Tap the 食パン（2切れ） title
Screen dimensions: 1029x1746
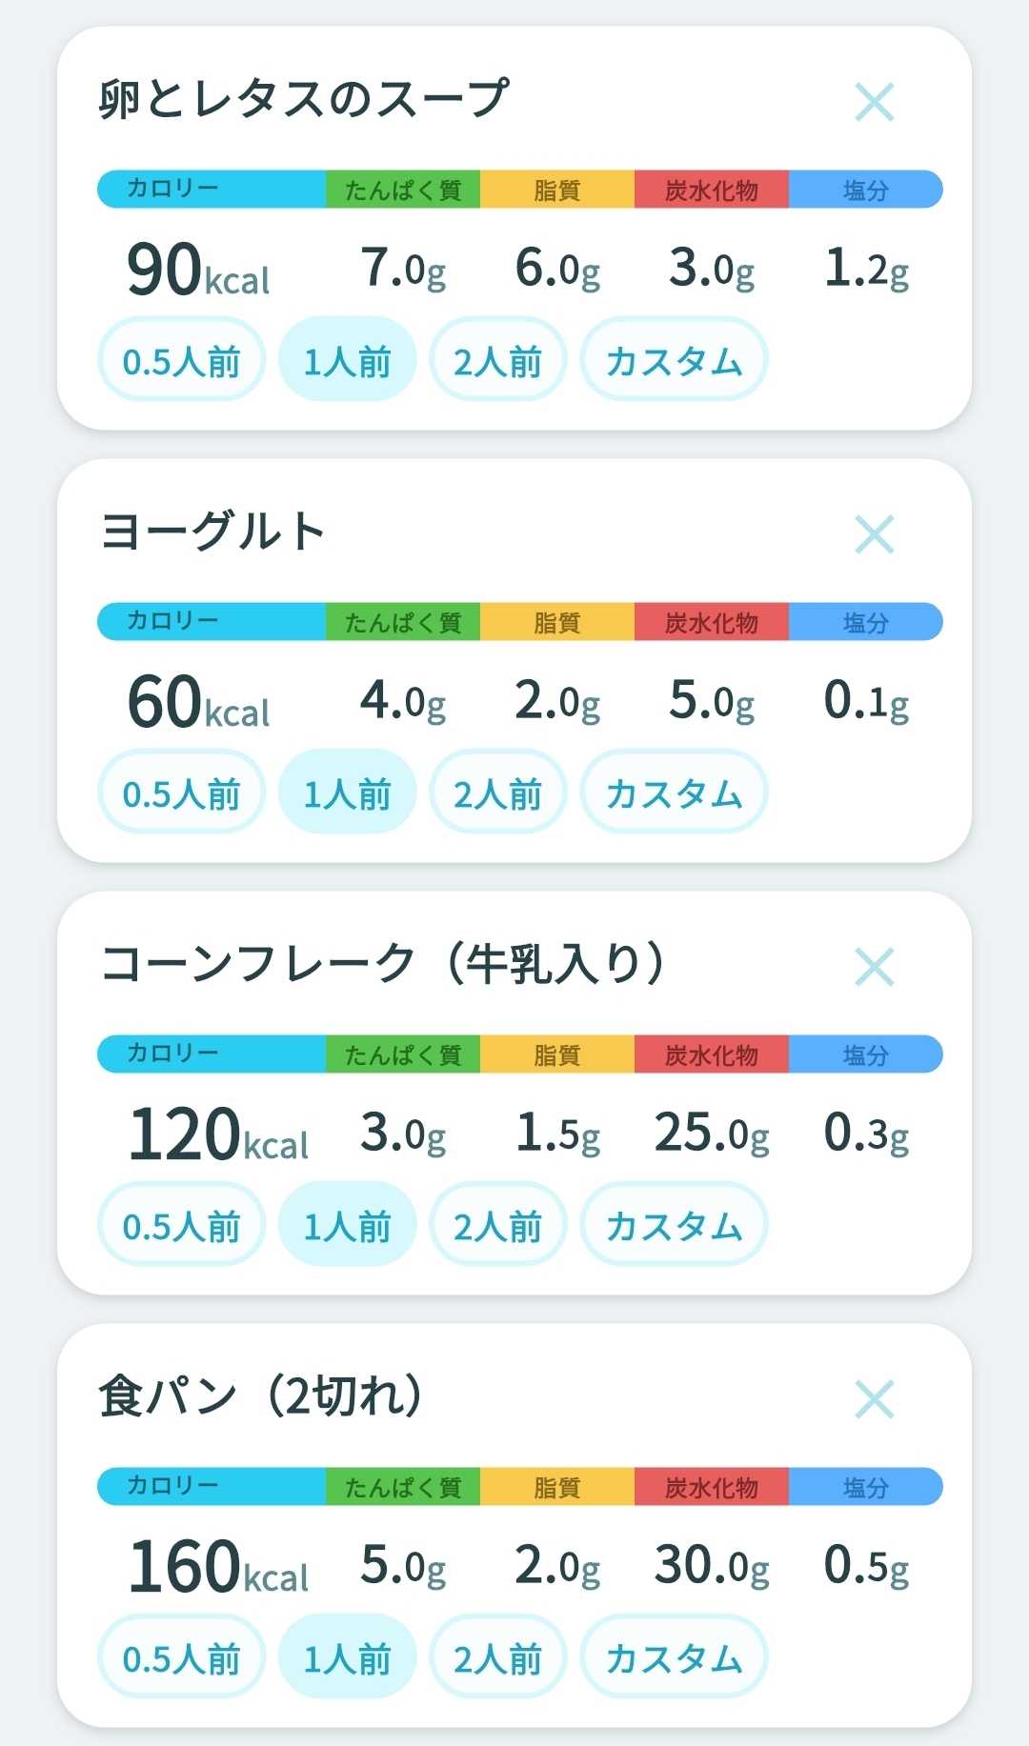[x=260, y=1396]
